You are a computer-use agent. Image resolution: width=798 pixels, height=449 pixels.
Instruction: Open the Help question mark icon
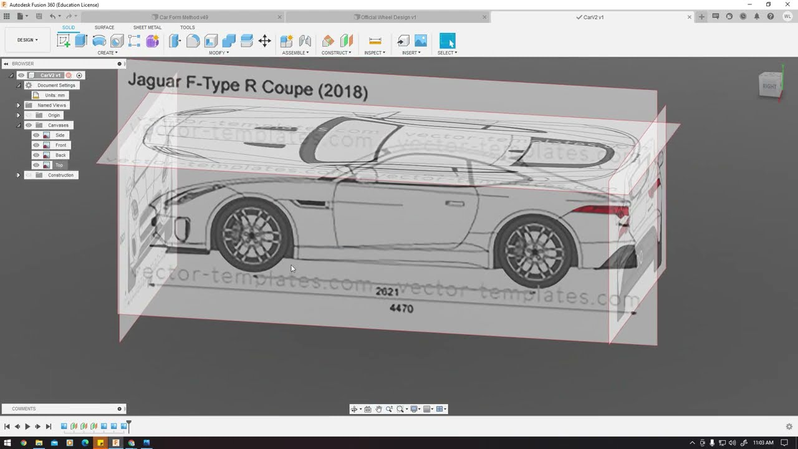tap(771, 17)
